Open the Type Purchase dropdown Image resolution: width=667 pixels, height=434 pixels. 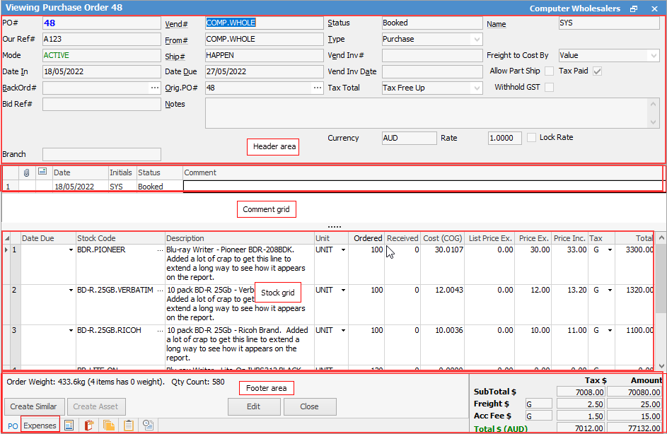(477, 40)
